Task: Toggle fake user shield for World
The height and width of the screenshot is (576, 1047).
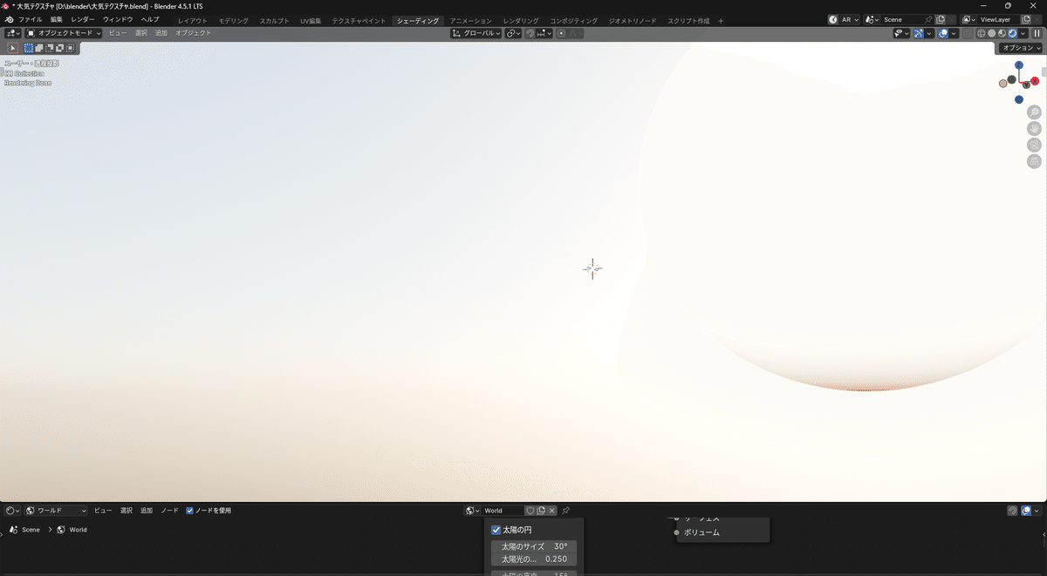Action: click(x=530, y=511)
